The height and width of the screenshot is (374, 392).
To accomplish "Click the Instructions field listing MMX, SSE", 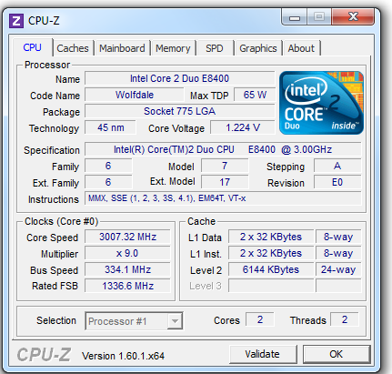I will tap(223, 198).
